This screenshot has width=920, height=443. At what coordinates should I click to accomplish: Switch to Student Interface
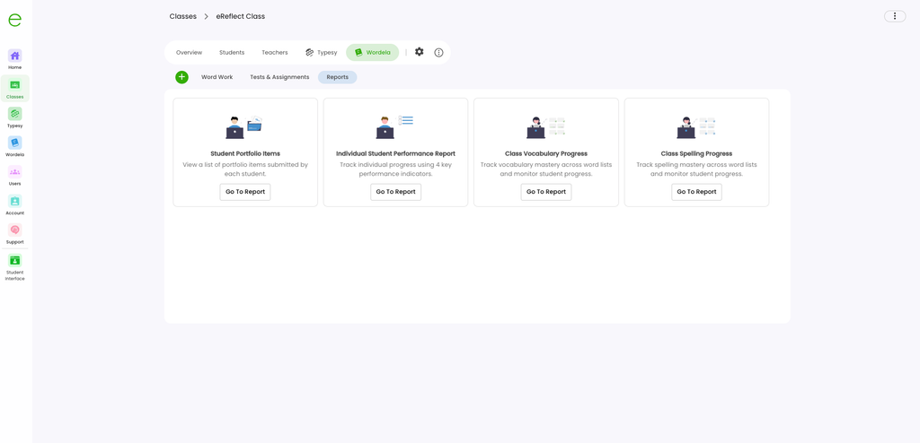pos(14,268)
